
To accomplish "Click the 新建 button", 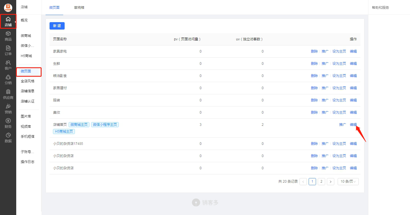I will pyautogui.click(x=57, y=26).
